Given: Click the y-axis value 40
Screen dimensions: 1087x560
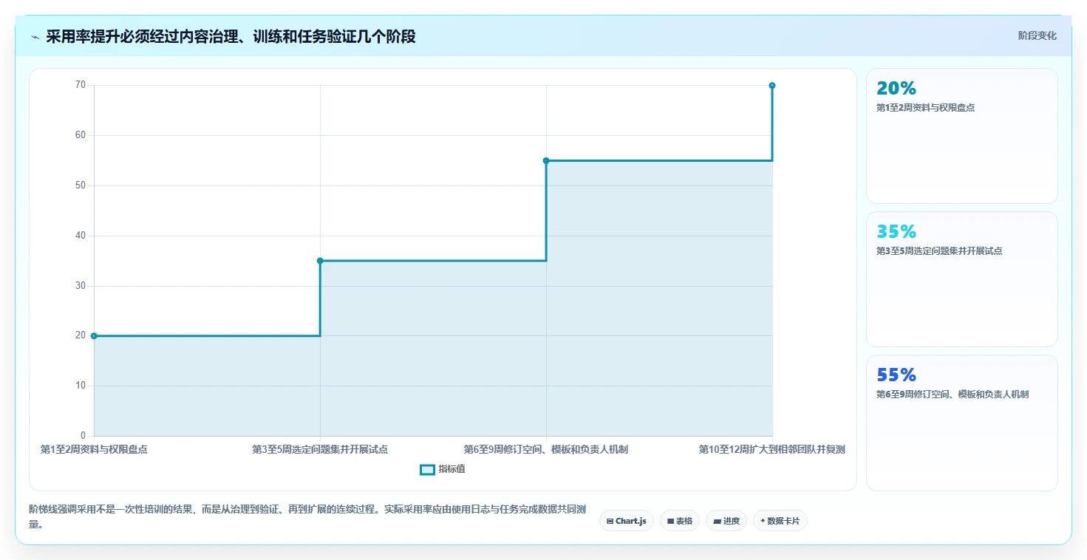Looking at the screenshot, I should coord(80,236).
